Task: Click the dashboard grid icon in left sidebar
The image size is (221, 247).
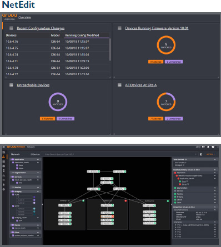Action: (x=4, y=152)
